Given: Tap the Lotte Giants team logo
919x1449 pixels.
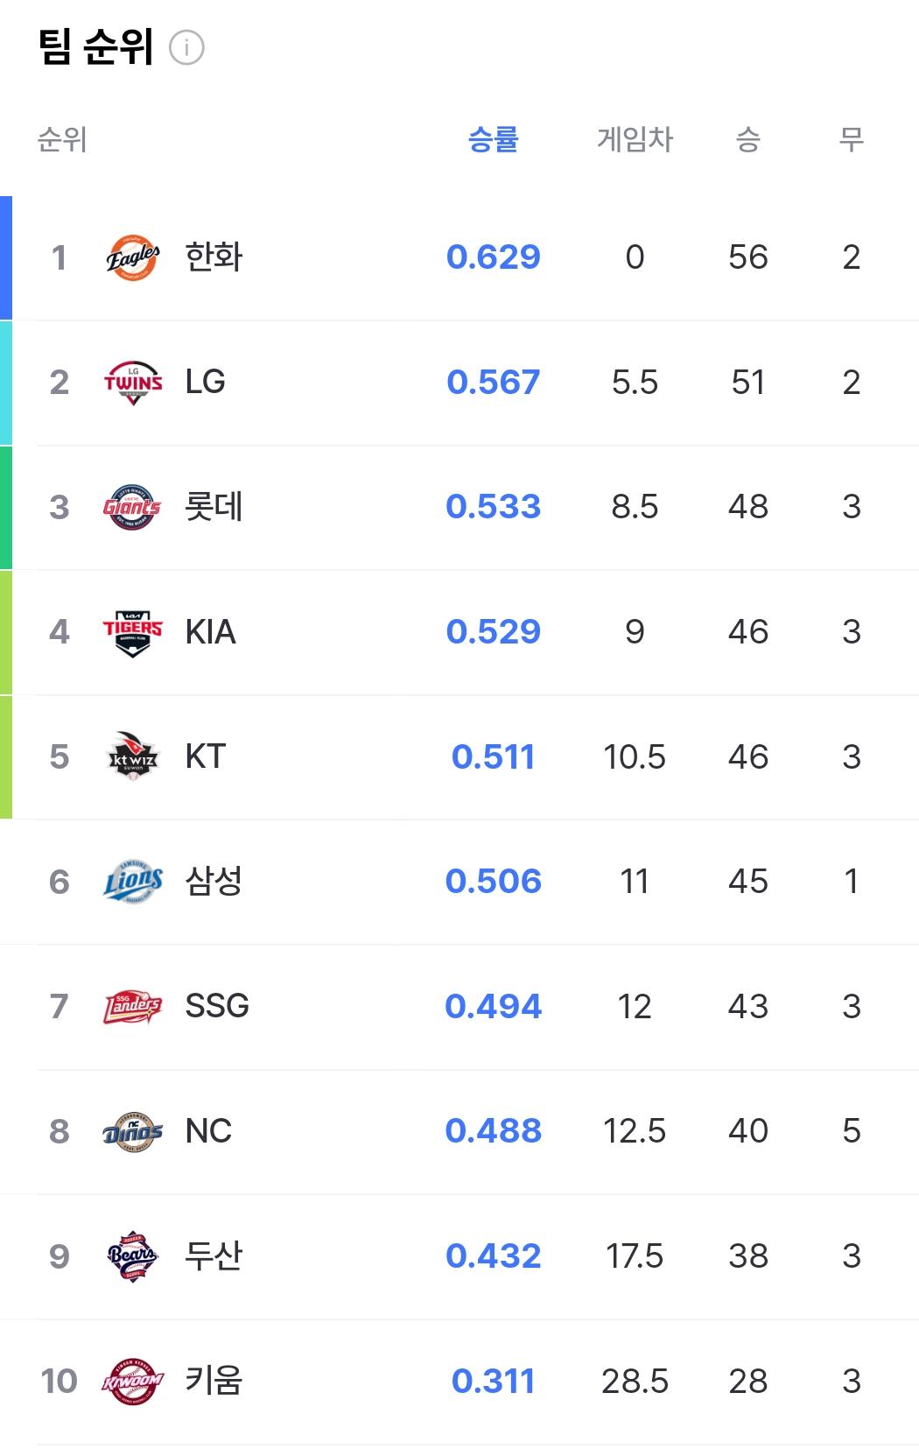Looking at the screenshot, I should pos(133,507).
